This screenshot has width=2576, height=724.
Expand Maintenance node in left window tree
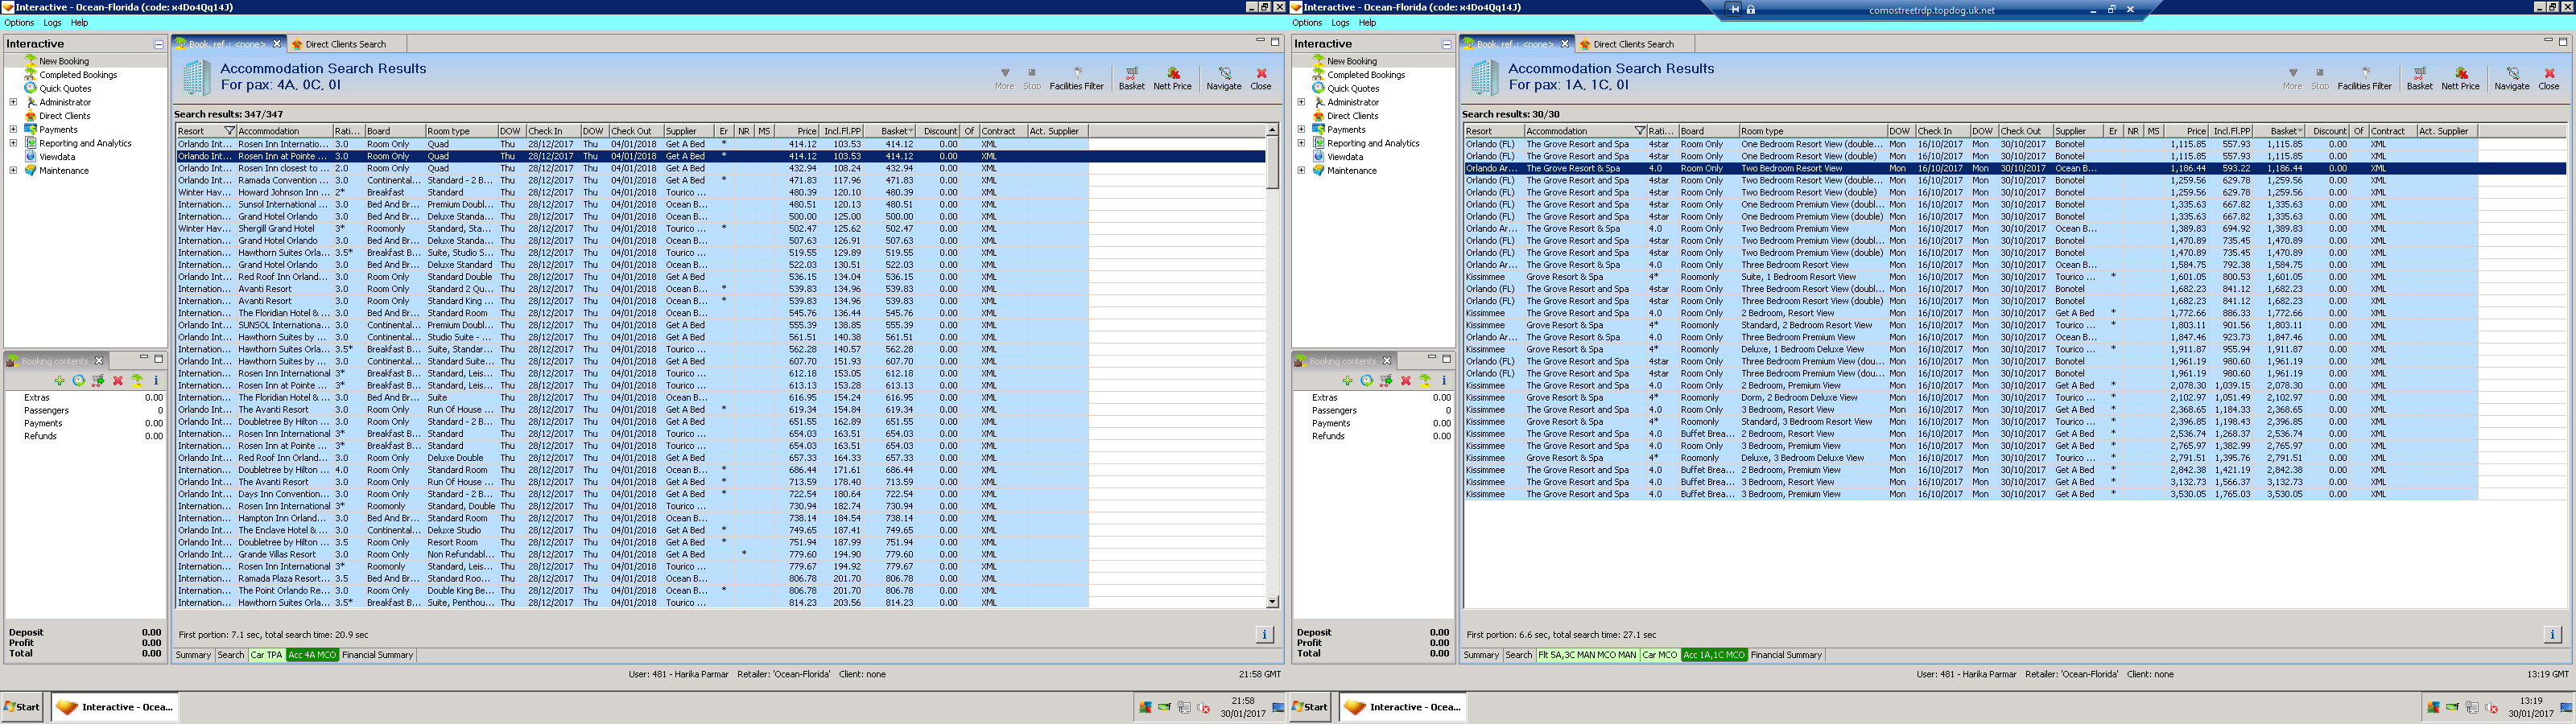pyautogui.click(x=13, y=171)
